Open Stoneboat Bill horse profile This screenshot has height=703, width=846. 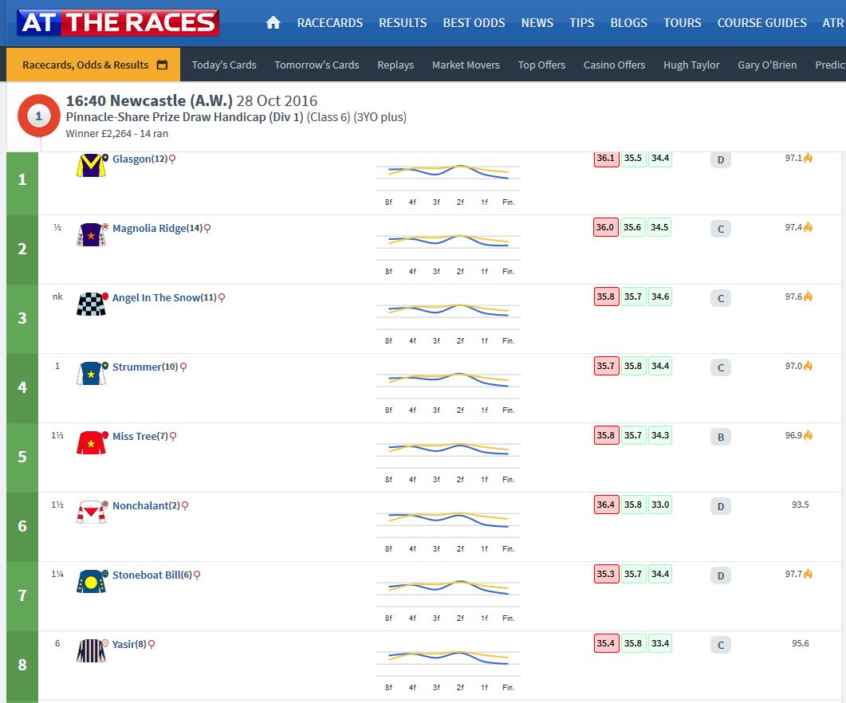point(147,575)
